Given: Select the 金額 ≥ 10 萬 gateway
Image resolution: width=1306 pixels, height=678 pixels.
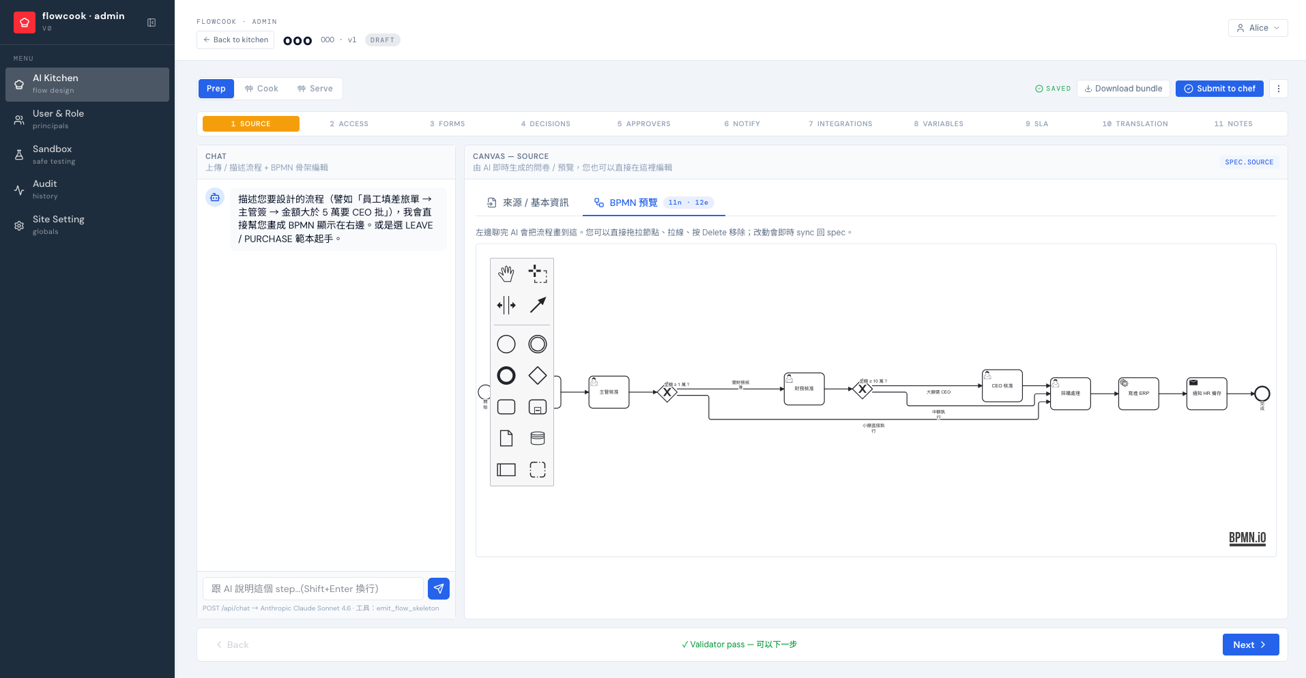Looking at the screenshot, I should point(862,390).
